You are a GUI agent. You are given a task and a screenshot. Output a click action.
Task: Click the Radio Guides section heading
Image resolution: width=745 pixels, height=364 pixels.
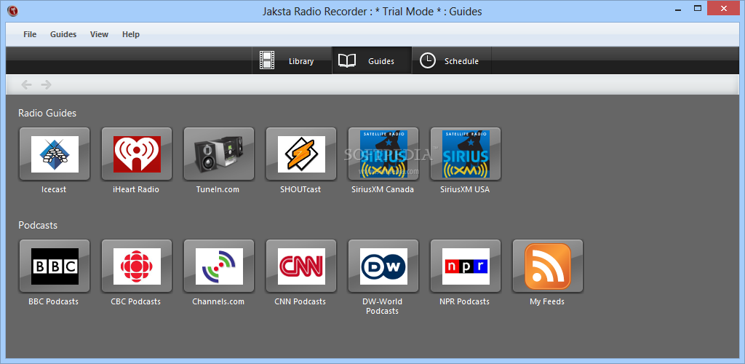(x=47, y=113)
